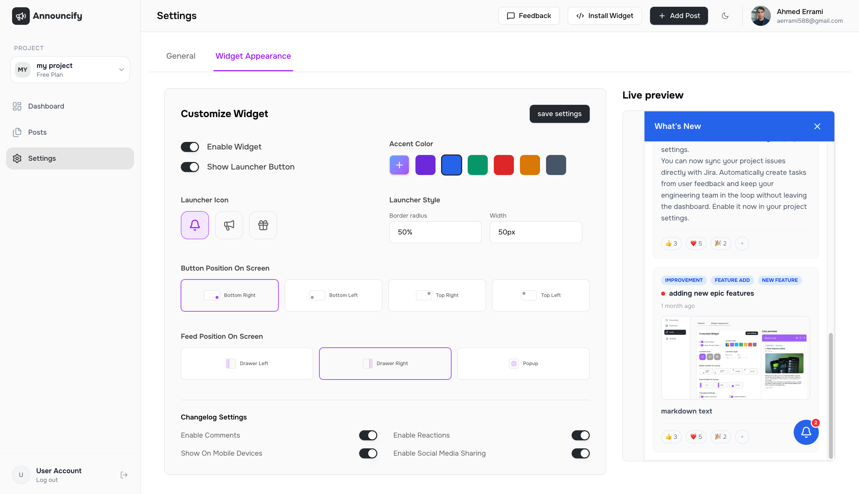Open Posts in the sidebar
Viewport: 859px width, 494px height.
tap(37, 132)
